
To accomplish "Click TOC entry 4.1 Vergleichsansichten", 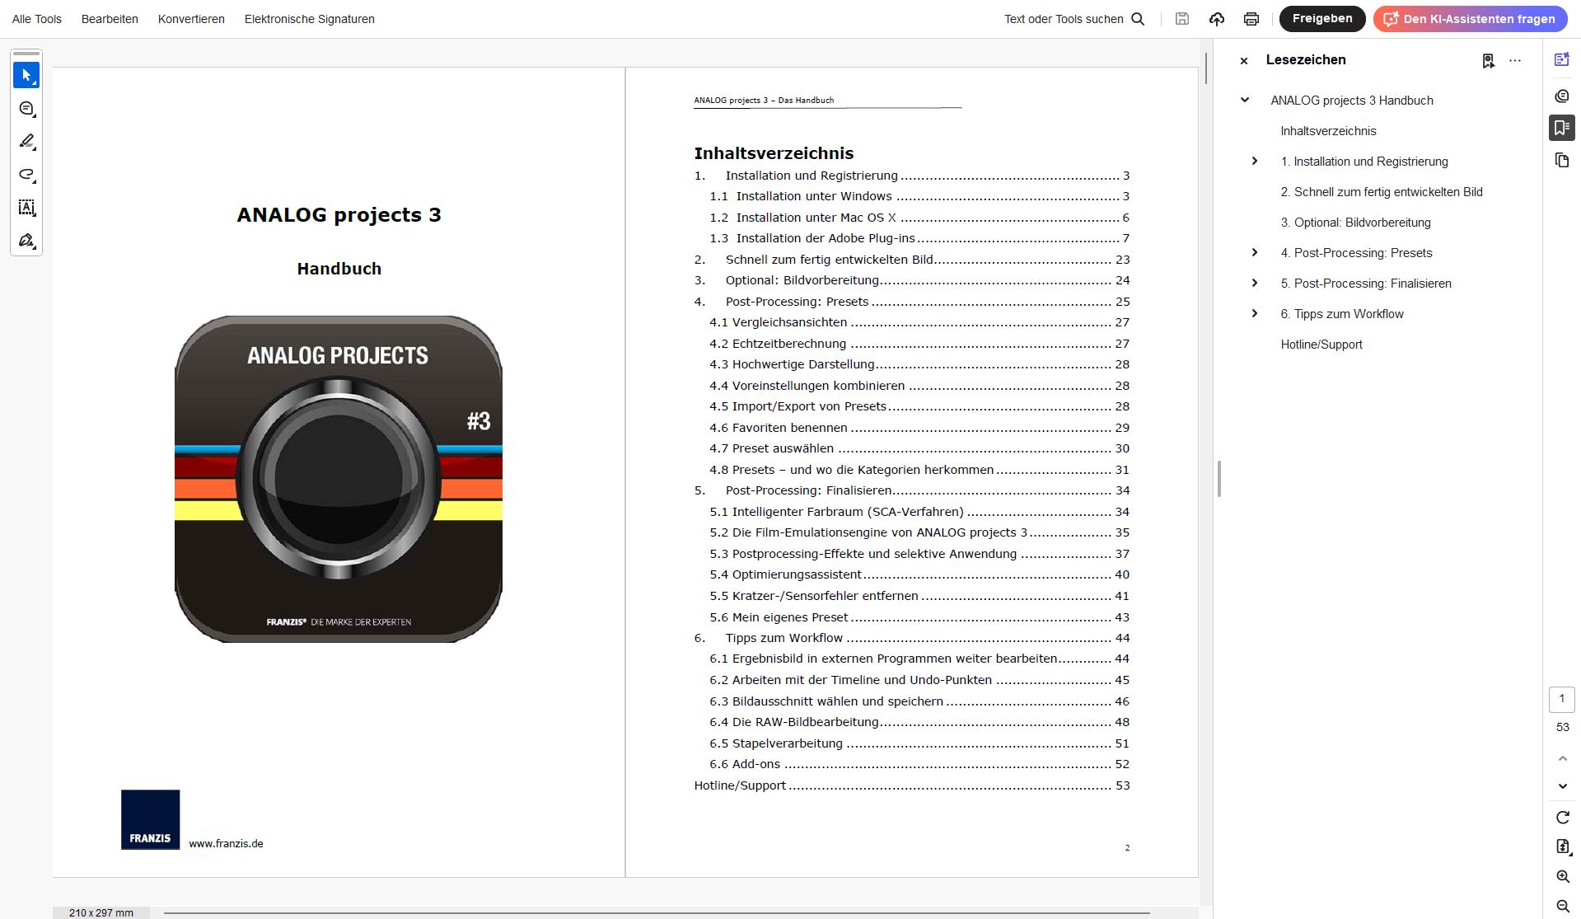I will point(919,322).
